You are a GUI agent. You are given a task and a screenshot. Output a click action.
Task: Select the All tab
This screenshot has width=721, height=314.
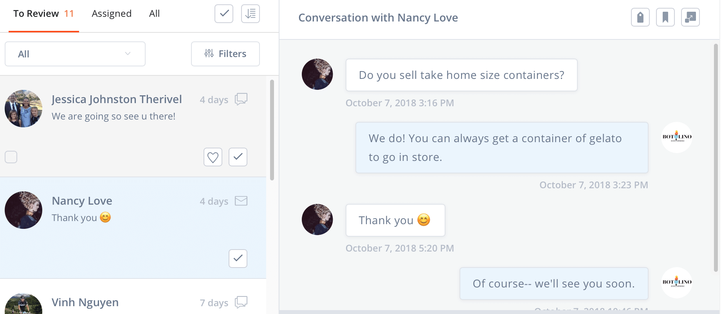coord(154,14)
